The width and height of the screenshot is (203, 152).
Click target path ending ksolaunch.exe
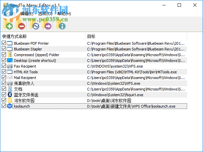tap(131, 106)
